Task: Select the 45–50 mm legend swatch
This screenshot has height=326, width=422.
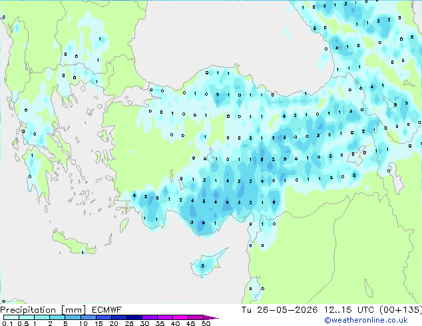Action: click(x=196, y=317)
